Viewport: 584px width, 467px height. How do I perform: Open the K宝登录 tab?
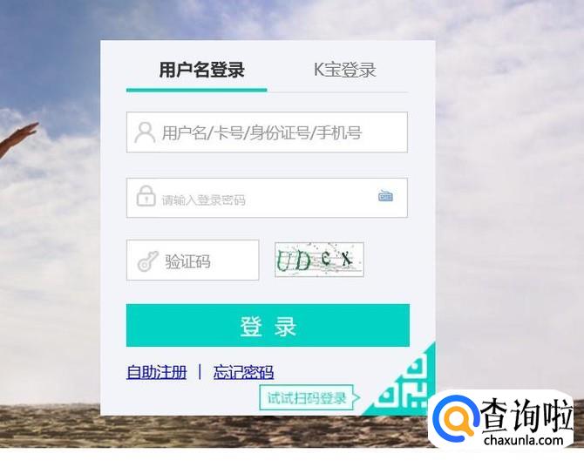345,70
